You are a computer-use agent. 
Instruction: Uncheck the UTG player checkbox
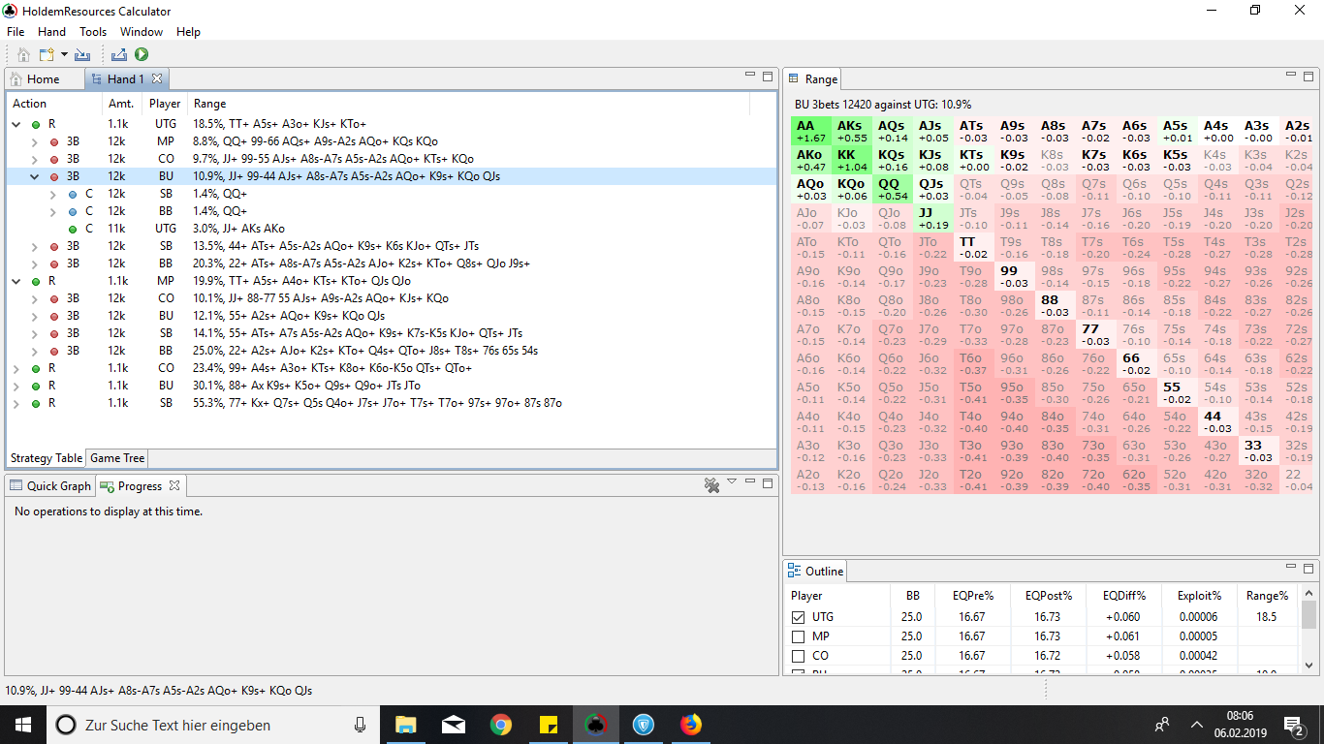798,617
